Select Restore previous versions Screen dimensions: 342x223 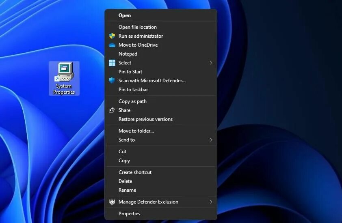tap(161, 119)
